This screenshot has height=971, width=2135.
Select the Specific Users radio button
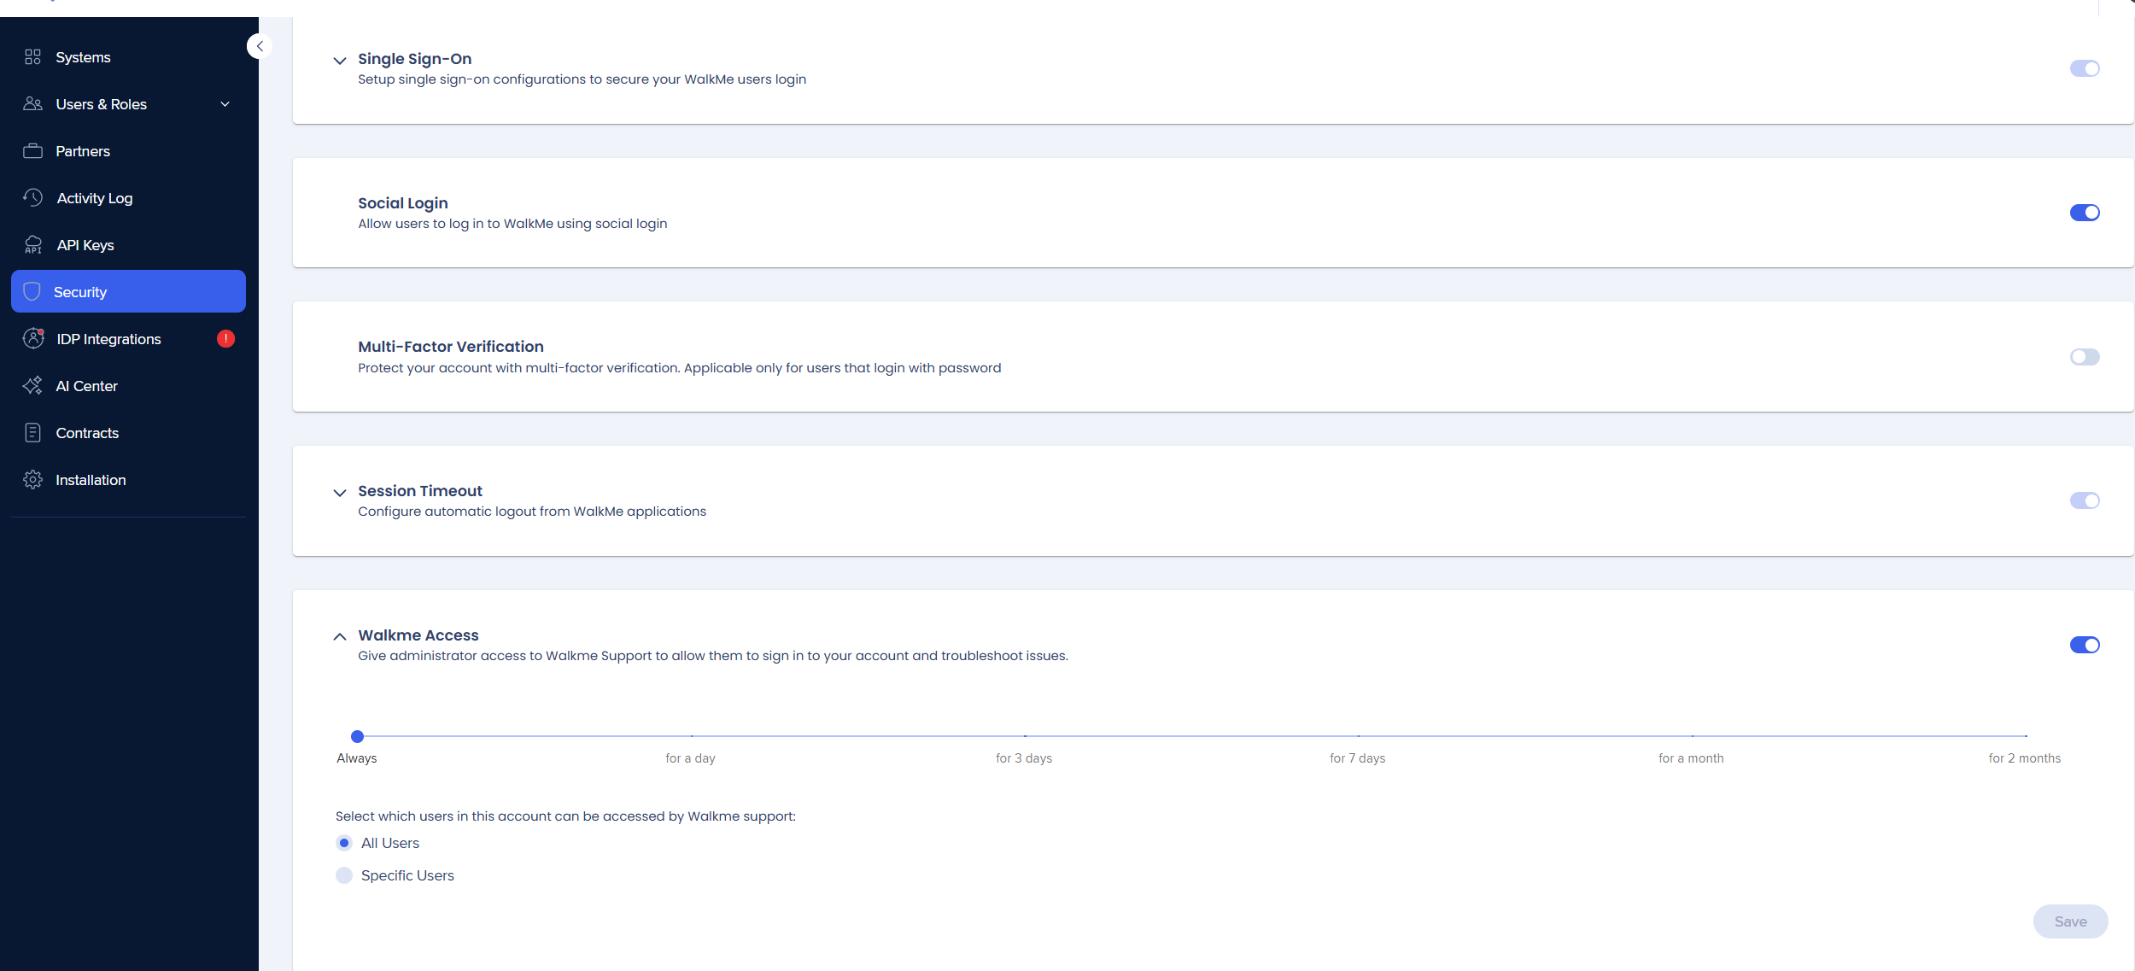pyautogui.click(x=344, y=875)
